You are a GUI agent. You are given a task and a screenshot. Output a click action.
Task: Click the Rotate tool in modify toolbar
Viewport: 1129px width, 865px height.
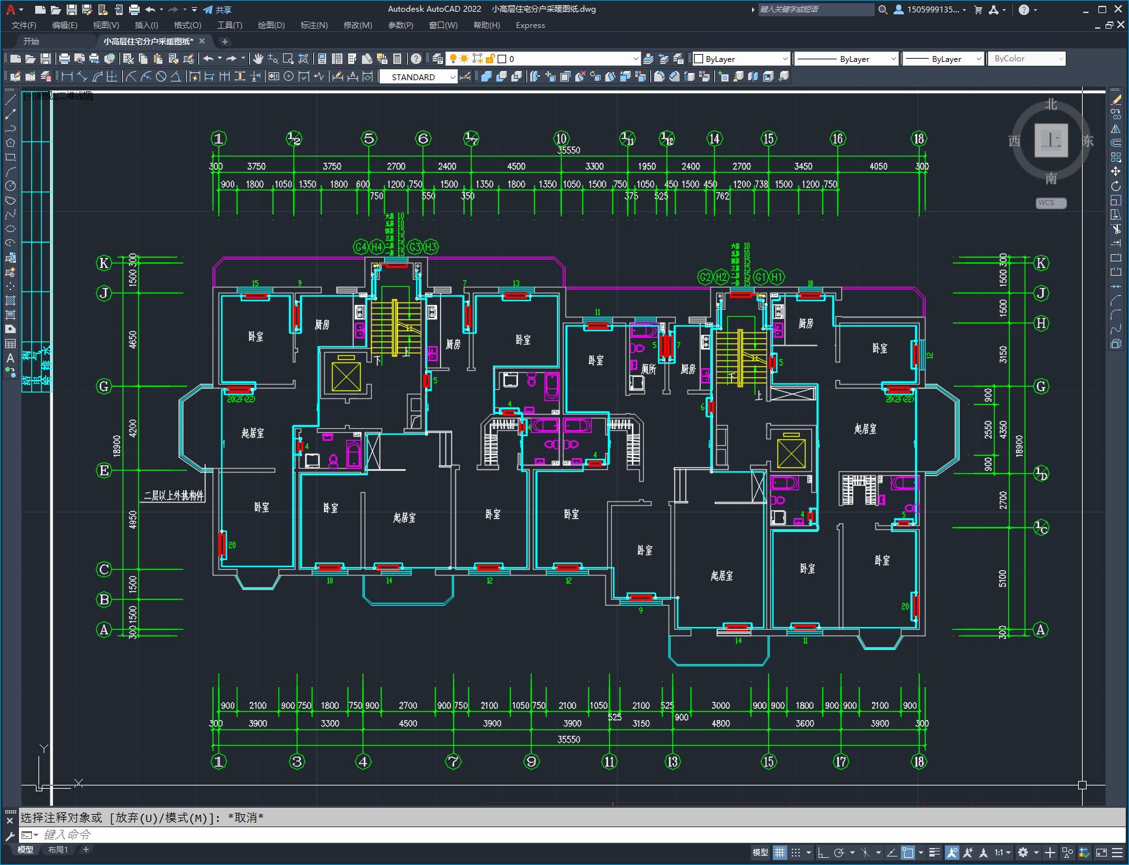1116,186
